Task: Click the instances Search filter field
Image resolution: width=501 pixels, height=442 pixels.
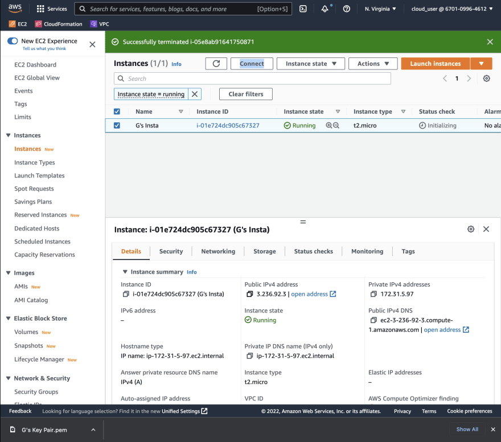Action: [x=252, y=79]
